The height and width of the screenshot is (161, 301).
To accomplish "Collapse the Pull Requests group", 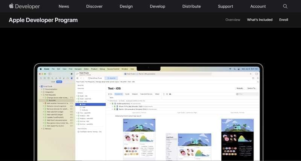I will click(x=41, y=95).
